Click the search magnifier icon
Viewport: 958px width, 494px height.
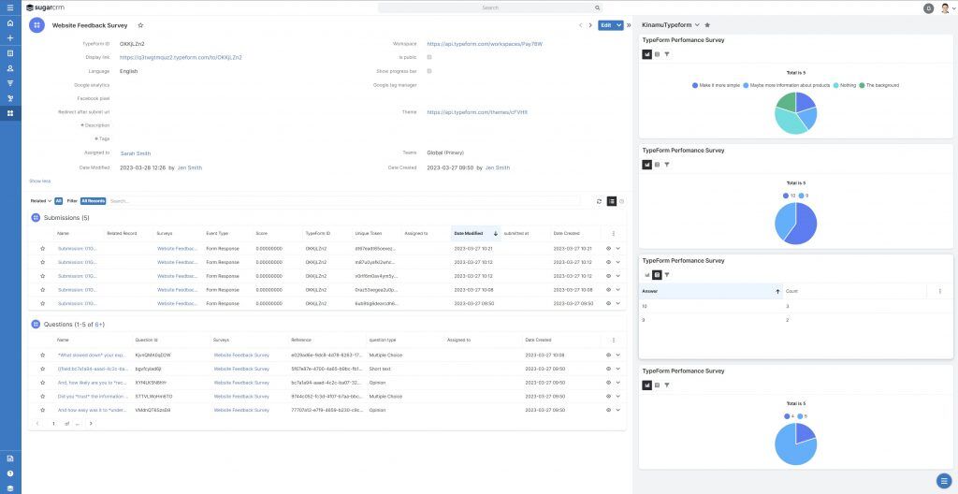(597, 7)
